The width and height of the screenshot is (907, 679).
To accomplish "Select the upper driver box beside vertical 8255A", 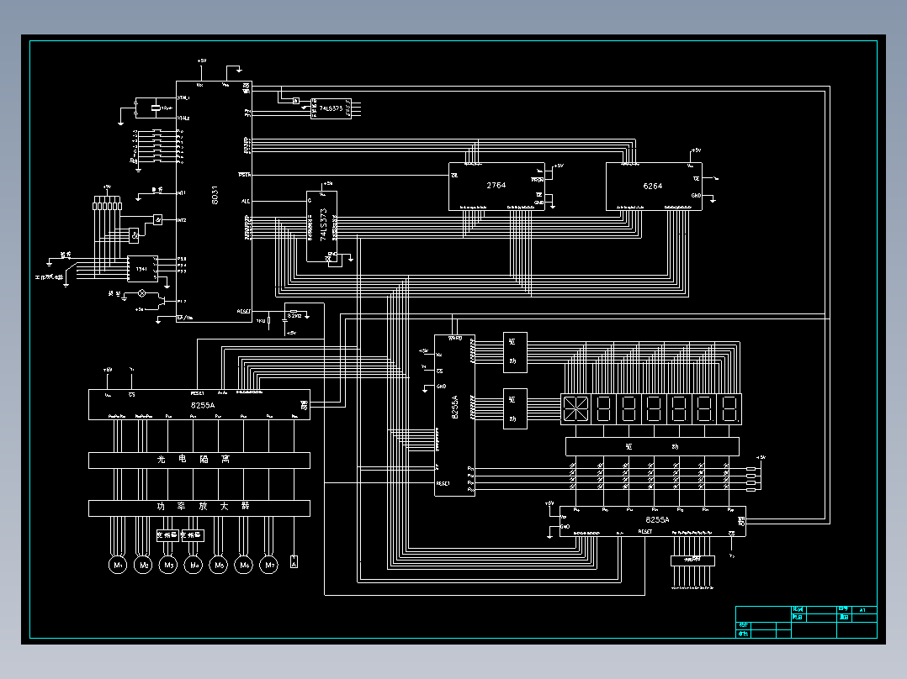I will (515, 352).
